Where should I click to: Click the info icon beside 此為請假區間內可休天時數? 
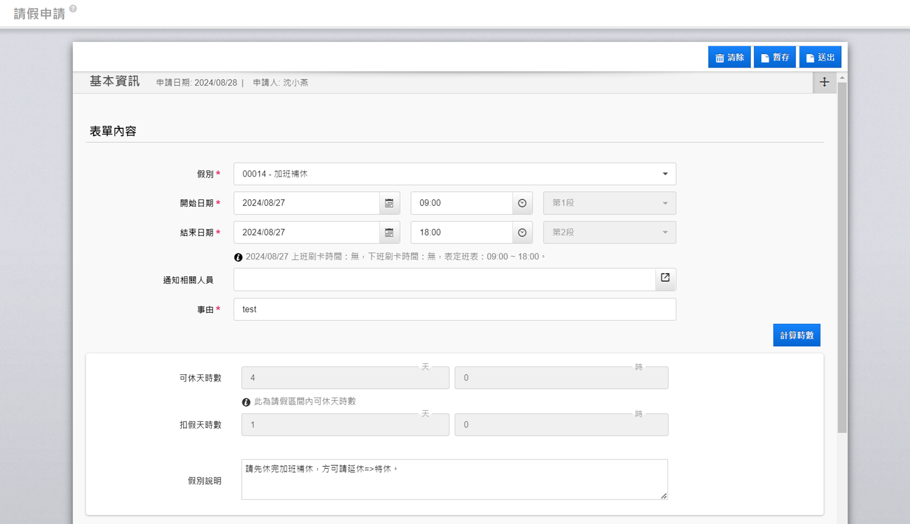tap(246, 402)
